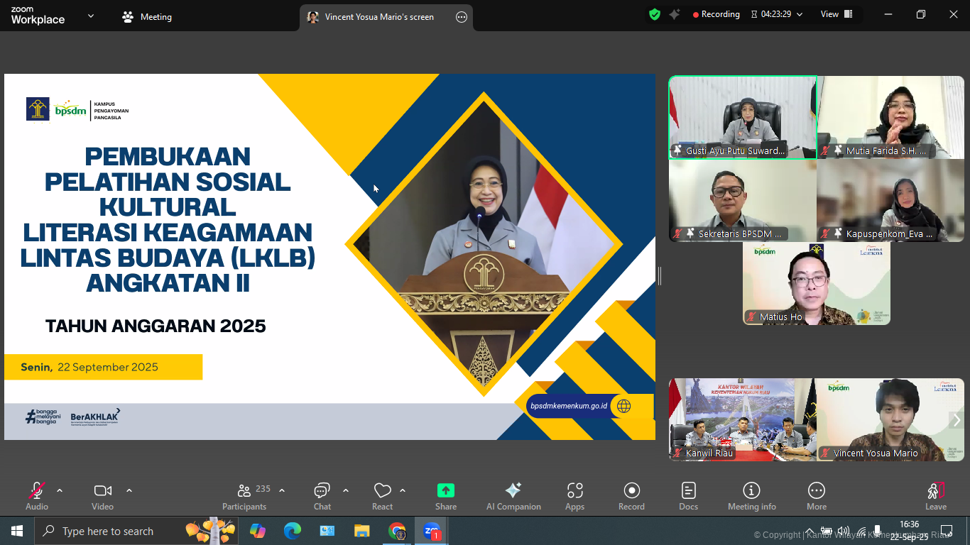The height and width of the screenshot is (545, 970).
Task: Open Audio settings via its chevron
Action: pyautogui.click(x=60, y=490)
